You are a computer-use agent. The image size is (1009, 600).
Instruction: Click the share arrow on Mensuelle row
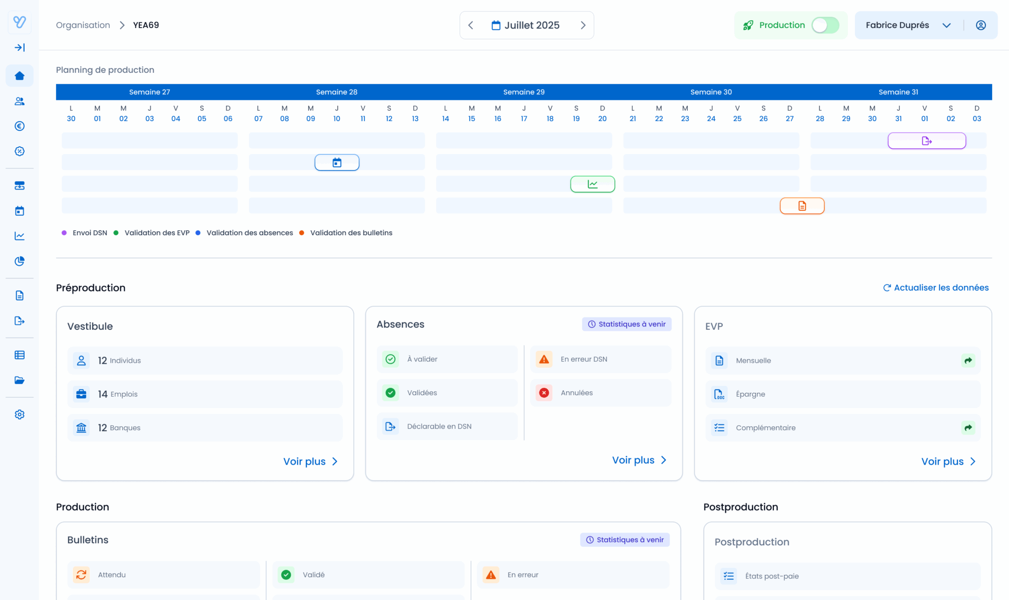[968, 361]
